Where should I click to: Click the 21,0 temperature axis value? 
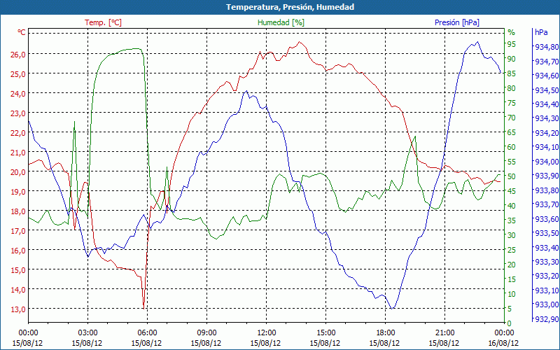pos(19,153)
